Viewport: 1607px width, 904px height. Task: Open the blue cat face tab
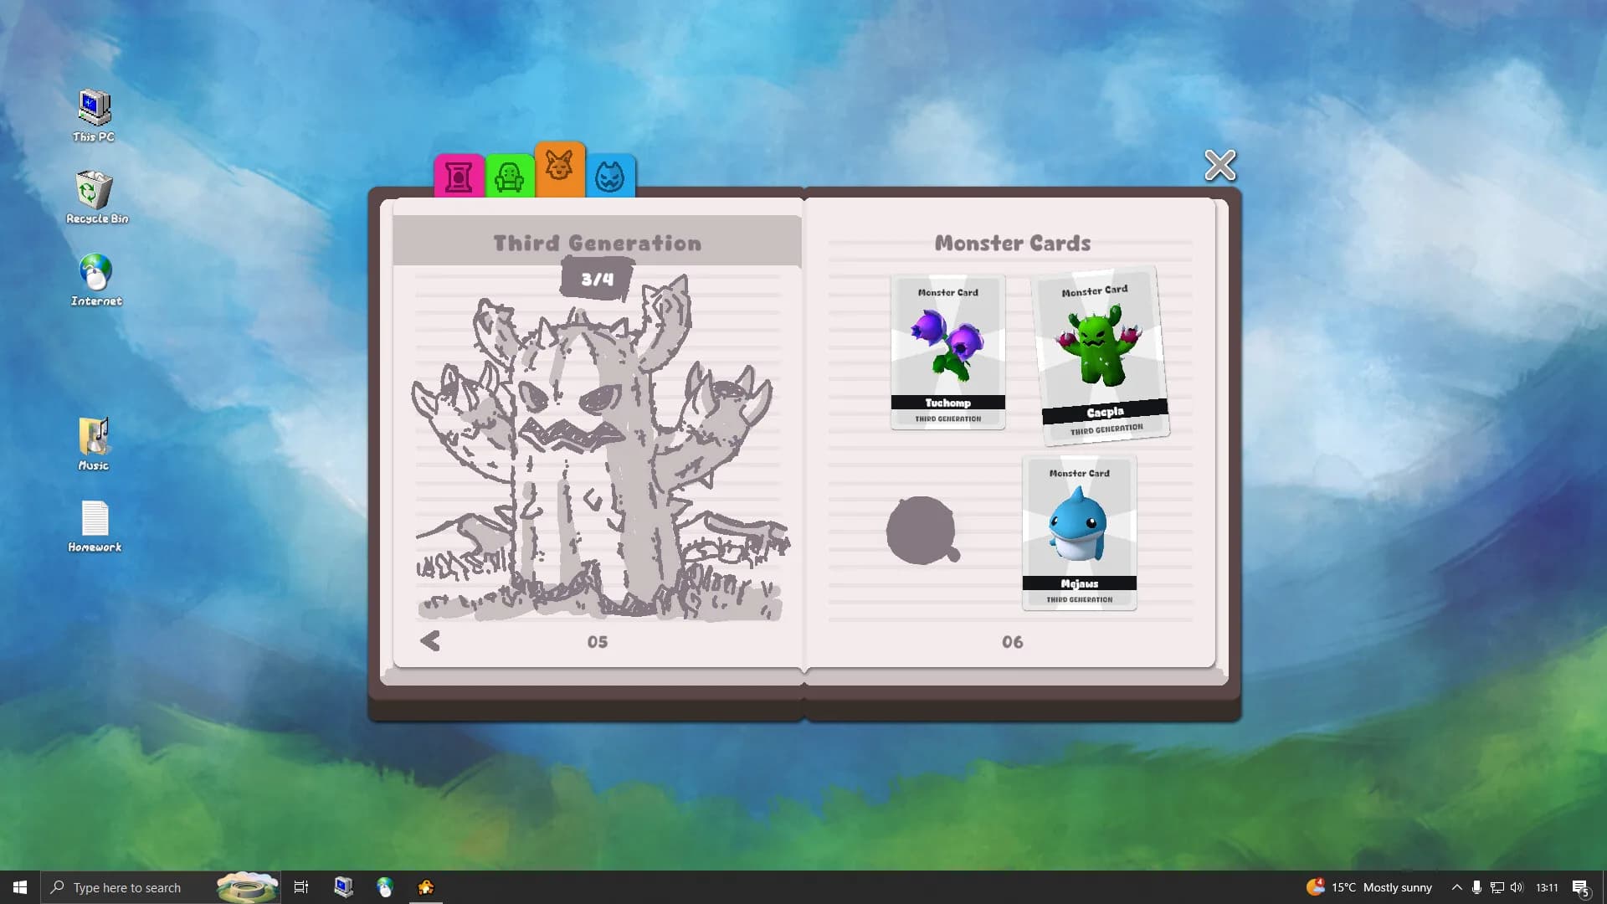tap(610, 176)
